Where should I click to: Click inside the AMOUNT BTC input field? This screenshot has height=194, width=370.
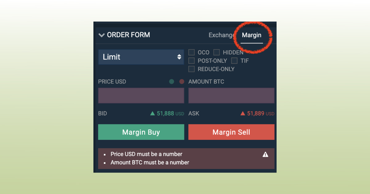click(x=231, y=95)
